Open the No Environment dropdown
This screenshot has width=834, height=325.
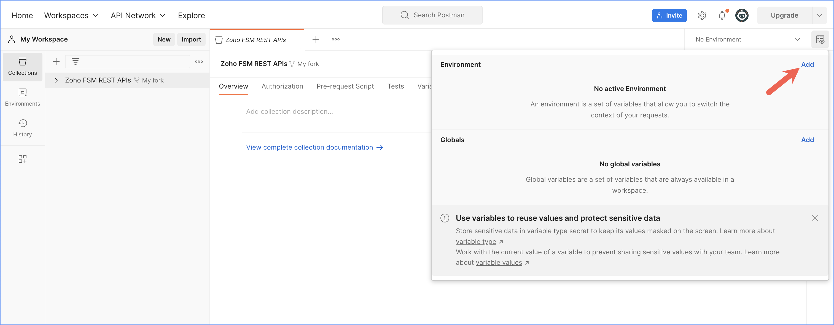[x=747, y=39]
